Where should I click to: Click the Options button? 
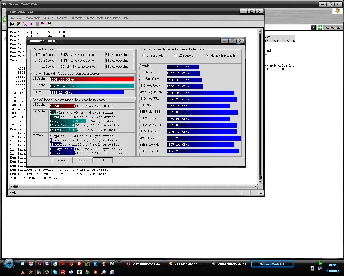pyautogui.click(x=83, y=160)
